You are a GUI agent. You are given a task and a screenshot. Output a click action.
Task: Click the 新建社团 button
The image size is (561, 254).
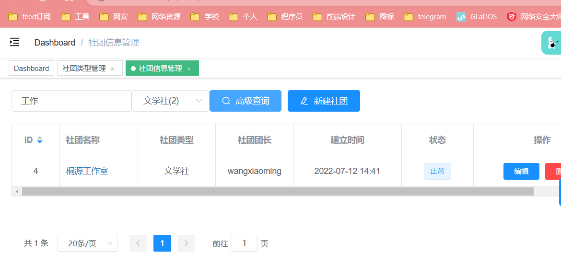pyautogui.click(x=324, y=101)
